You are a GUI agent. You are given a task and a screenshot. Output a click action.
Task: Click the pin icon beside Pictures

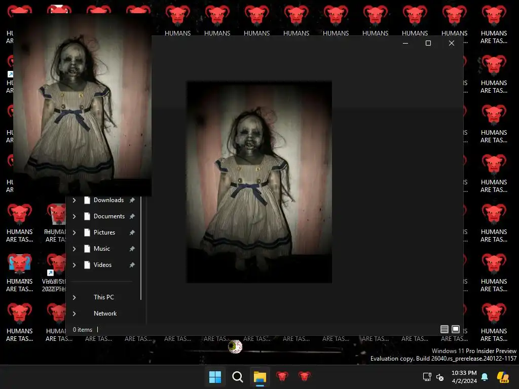pos(132,232)
